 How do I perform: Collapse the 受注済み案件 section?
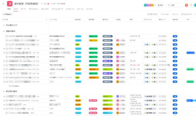coord(4,91)
